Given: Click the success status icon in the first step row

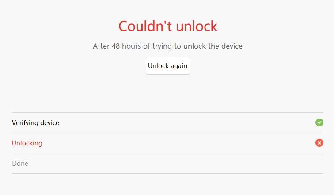Looking at the screenshot, I should click(x=319, y=122).
